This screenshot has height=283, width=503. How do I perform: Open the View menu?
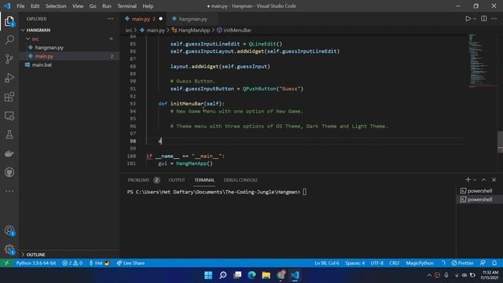(78, 6)
